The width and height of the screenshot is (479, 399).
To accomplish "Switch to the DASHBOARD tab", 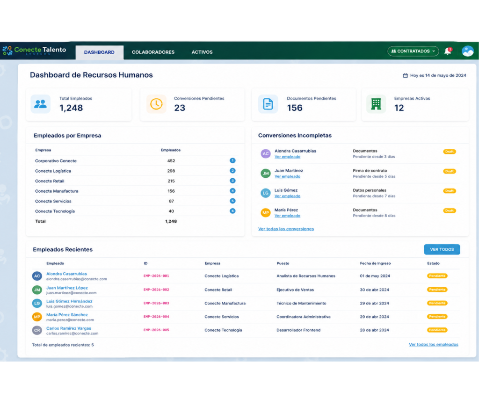I will point(99,52).
